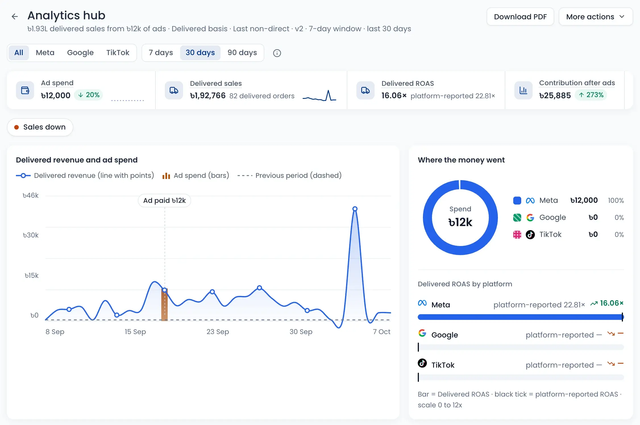Click the 82 delivered orders text
This screenshot has height=425, width=640.
click(262, 96)
